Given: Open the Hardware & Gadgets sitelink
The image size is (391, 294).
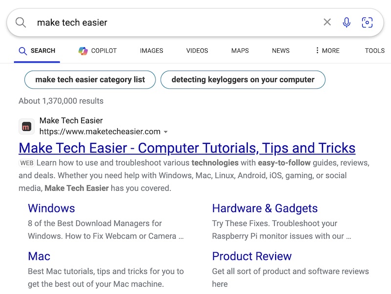Looking at the screenshot, I should (x=264, y=208).
